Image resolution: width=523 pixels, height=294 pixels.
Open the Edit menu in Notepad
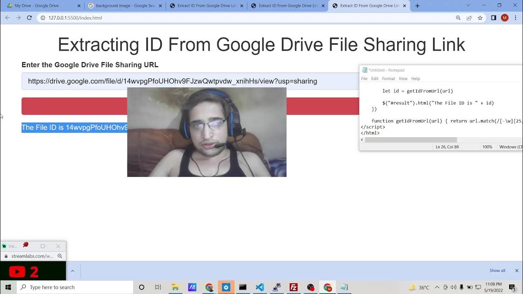375,79
